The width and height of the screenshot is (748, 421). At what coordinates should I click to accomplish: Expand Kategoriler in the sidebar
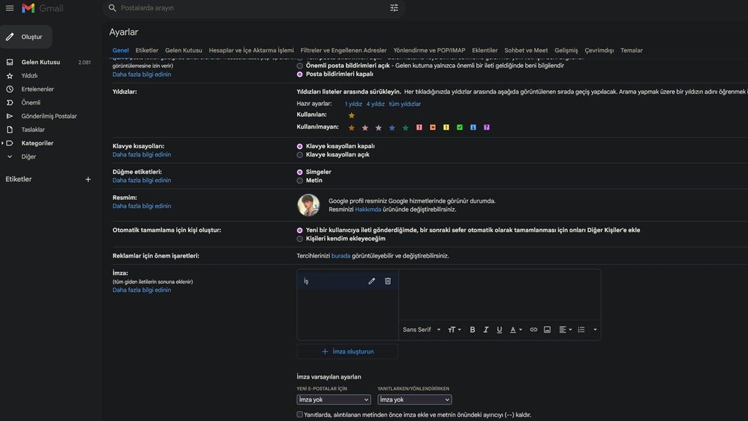4,142
